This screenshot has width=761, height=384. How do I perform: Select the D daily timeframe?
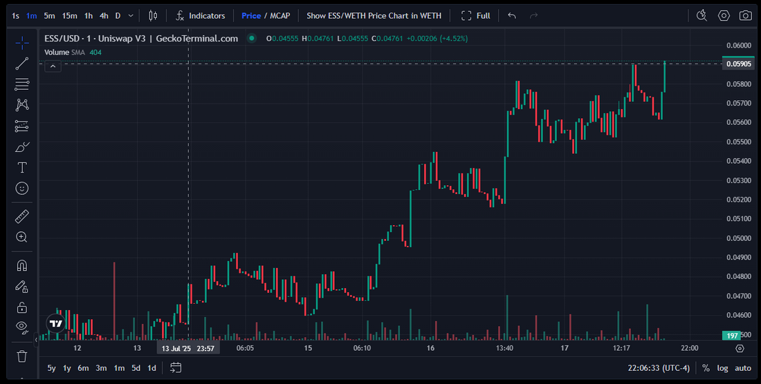pos(118,15)
